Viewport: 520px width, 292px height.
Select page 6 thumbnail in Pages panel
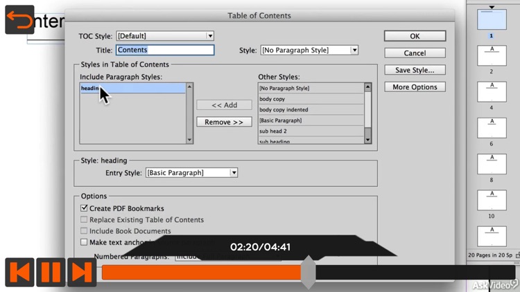click(492, 127)
